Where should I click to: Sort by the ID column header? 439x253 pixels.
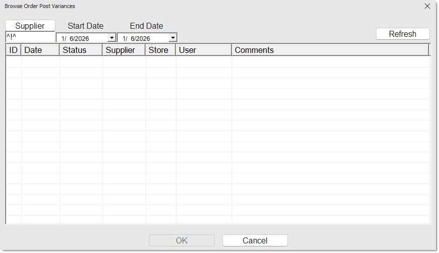click(13, 50)
